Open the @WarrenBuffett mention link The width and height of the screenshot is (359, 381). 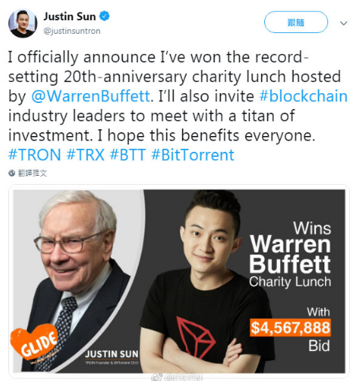point(91,96)
